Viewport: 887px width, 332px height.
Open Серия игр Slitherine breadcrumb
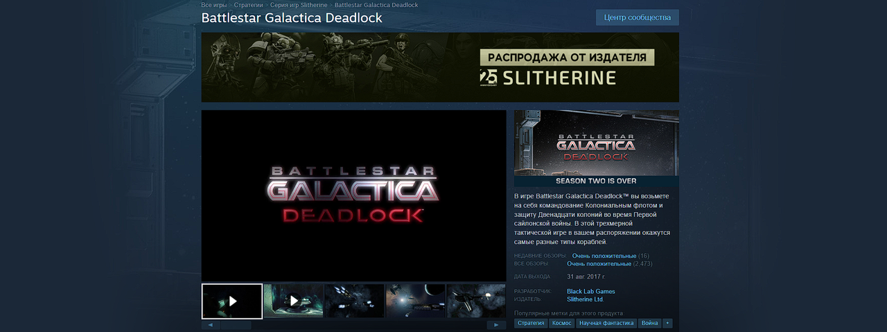coord(299,5)
